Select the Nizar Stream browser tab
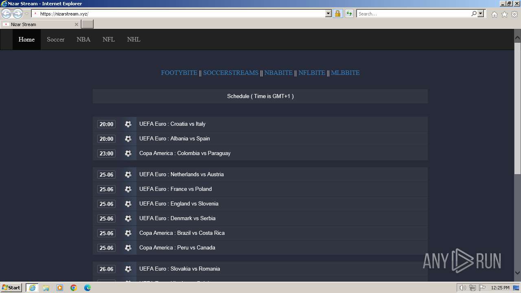This screenshot has width=521, height=293. pos(40,24)
